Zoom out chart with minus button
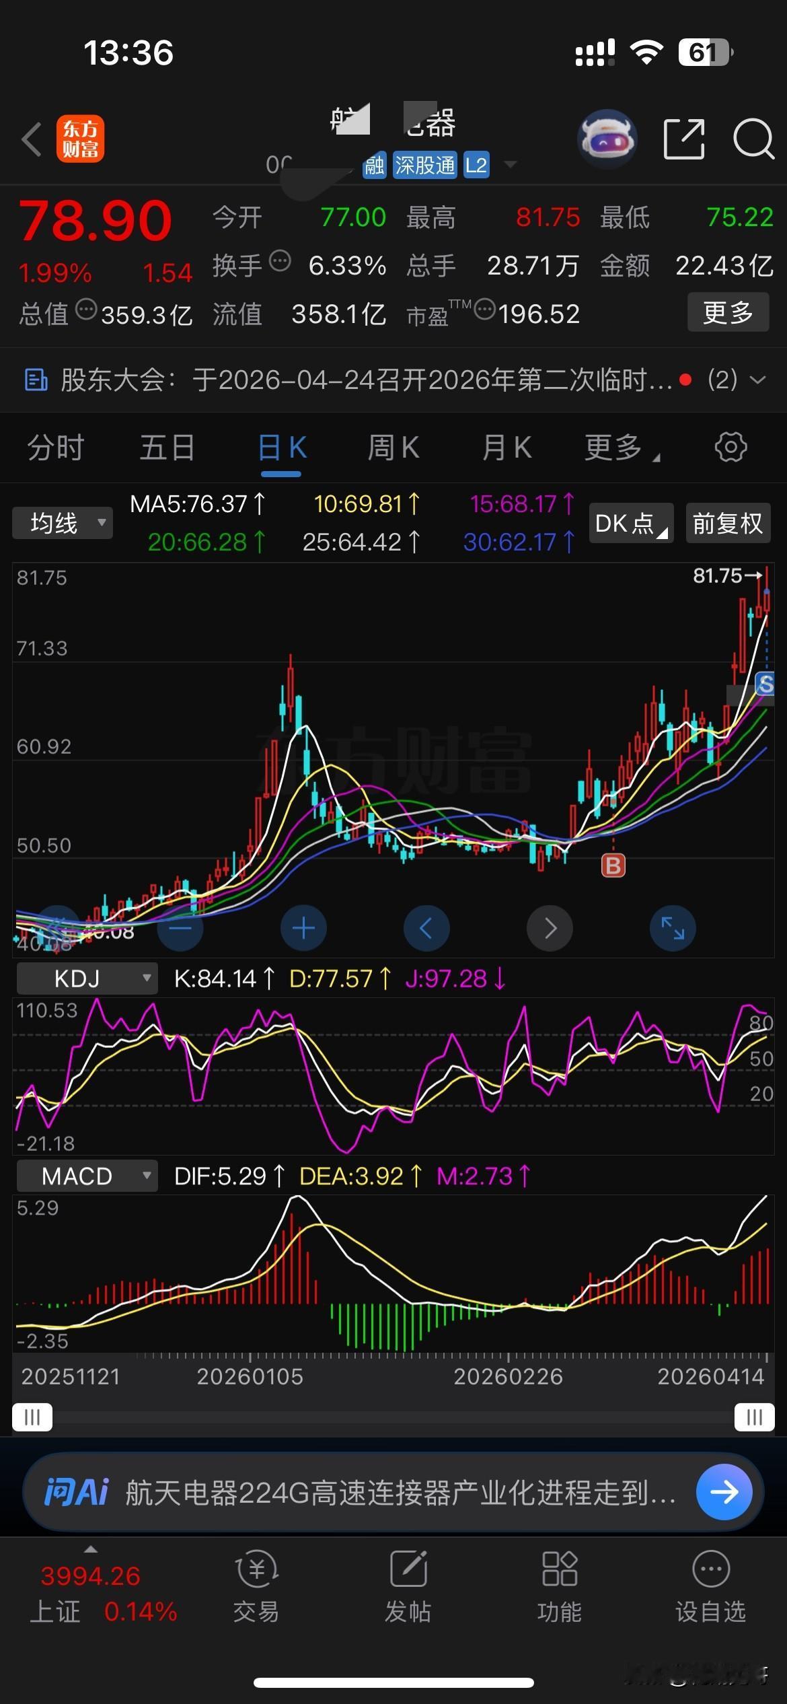 180,929
